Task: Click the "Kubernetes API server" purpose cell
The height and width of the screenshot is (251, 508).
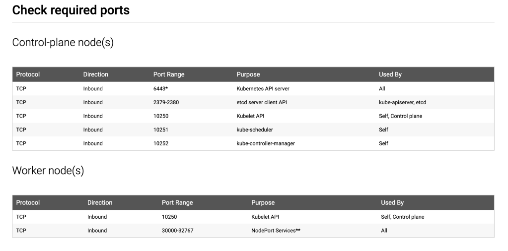Action: point(263,89)
